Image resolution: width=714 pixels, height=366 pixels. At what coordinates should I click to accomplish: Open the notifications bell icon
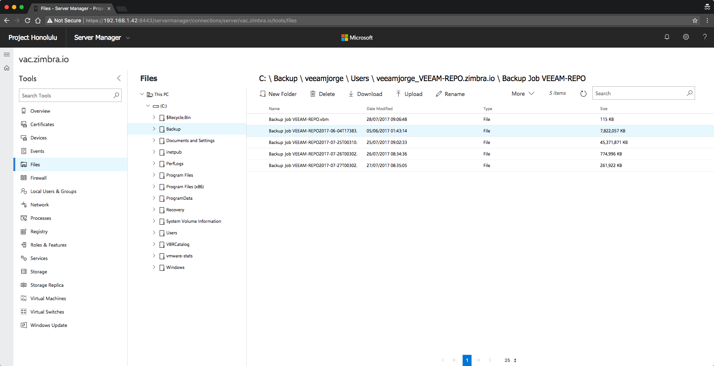pos(667,37)
